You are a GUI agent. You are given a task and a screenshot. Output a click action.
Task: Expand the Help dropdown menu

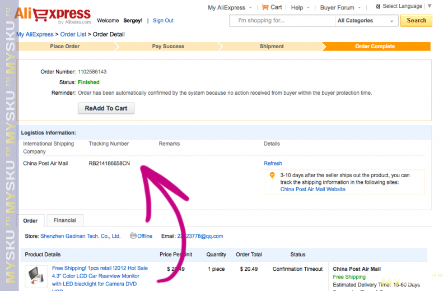pyautogui.click(x=300, y=8)
